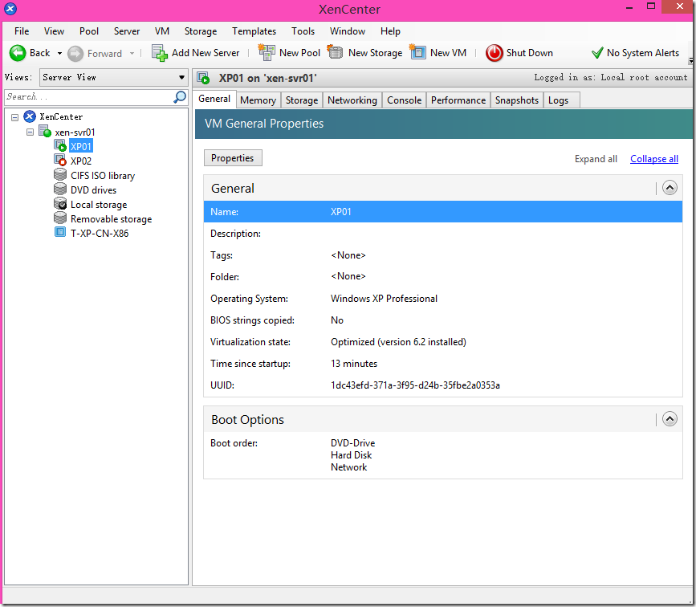The height and width of the screenshot is (607, 696).
Task: Click the search magnifier icon
Action: [180, 97]
